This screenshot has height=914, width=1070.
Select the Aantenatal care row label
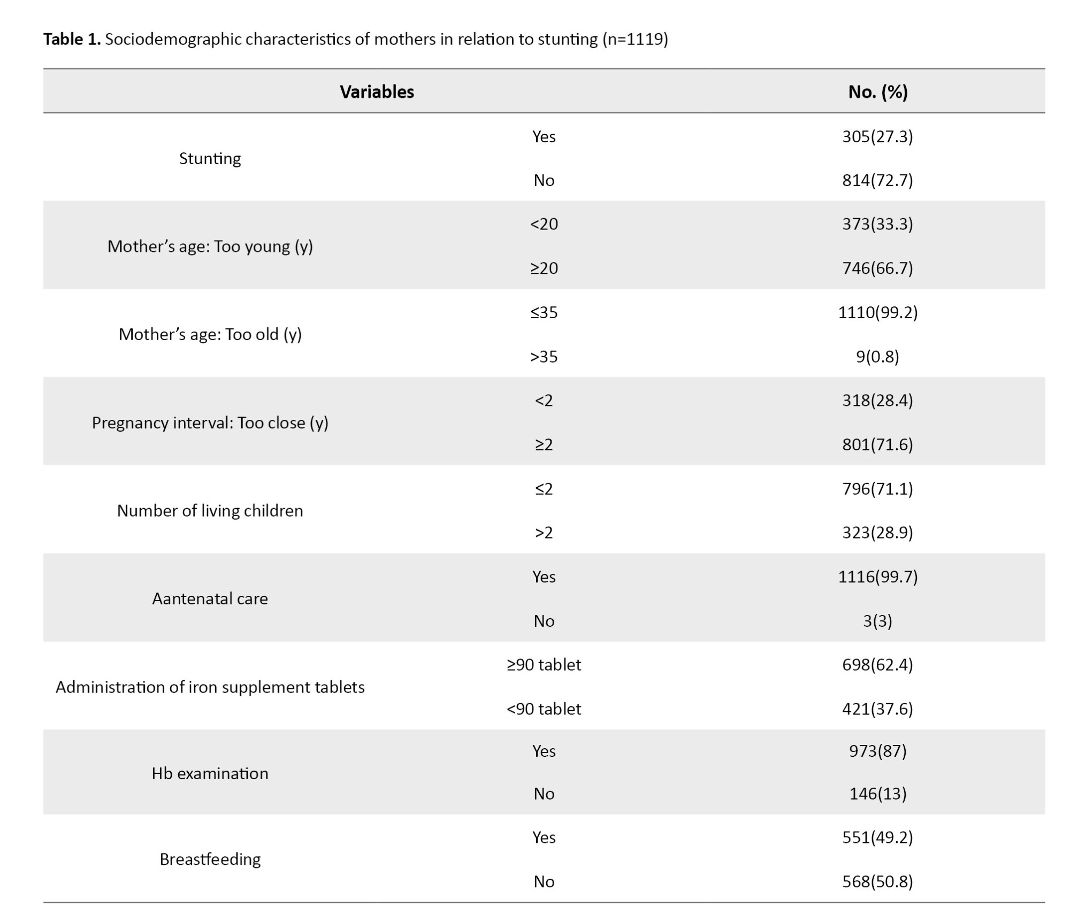pos(210,598)
